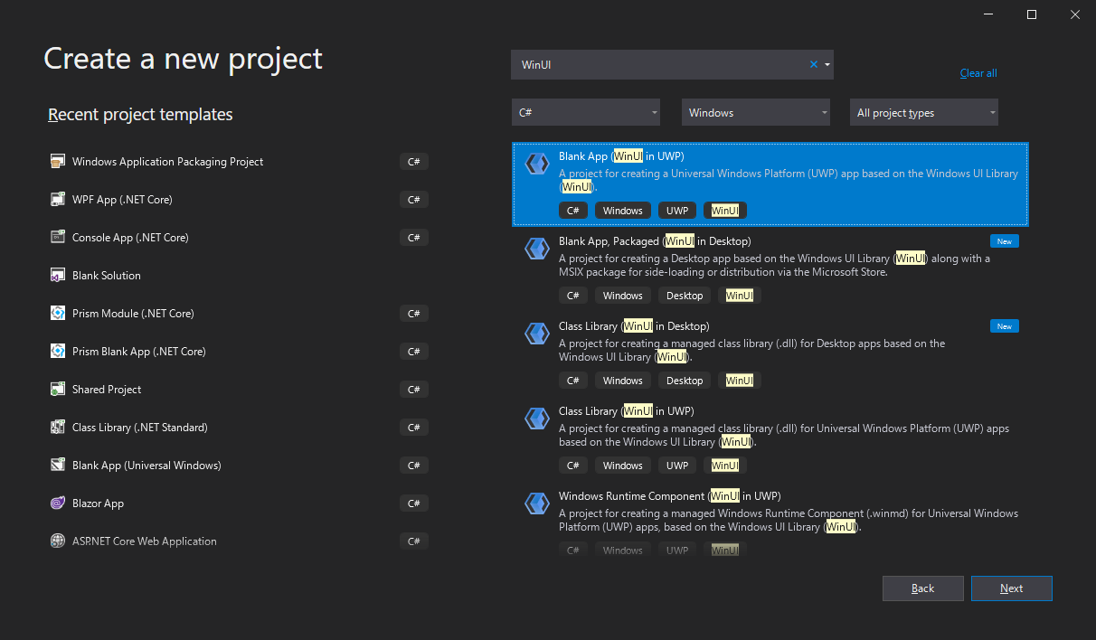Click the Back button
Image resolution: width=1096 pixels, height=640 pixels.
click(922, 588)
